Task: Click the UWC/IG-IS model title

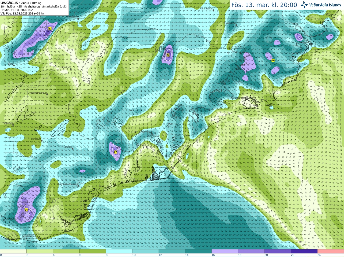Action: [9, 3]
